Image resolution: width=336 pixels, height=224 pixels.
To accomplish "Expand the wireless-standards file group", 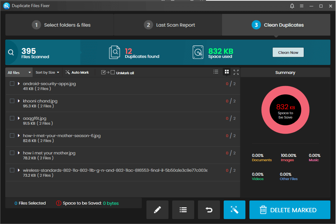I will (x=19, y=170).
